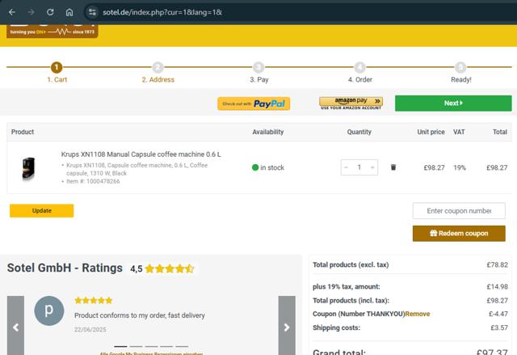
Task: Click the Availability column header
Action: click(x=267, y=132)
